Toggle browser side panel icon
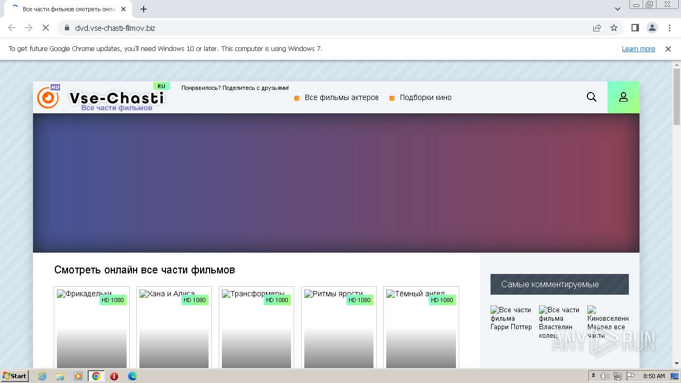Image resolution: width=681 pixels, height=383 pixels. tap(635, 28)
